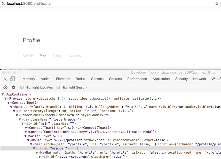Open the Network tab

click(x=200, y=79)
